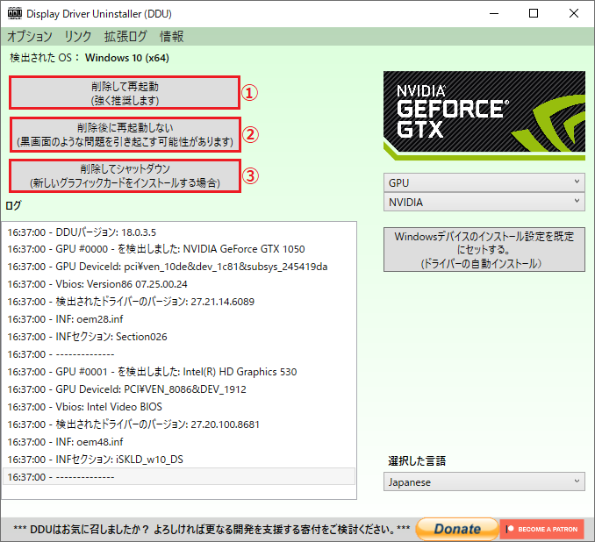Select log line INF: oem28.inf

click(179, 319)
